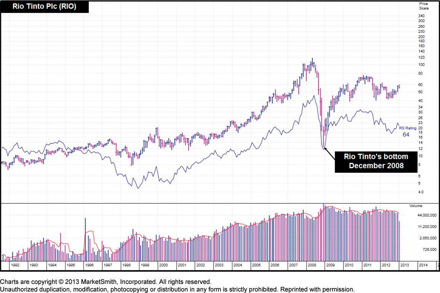Click the 1997 year label on time axis
440x293 pixels.
108,265
